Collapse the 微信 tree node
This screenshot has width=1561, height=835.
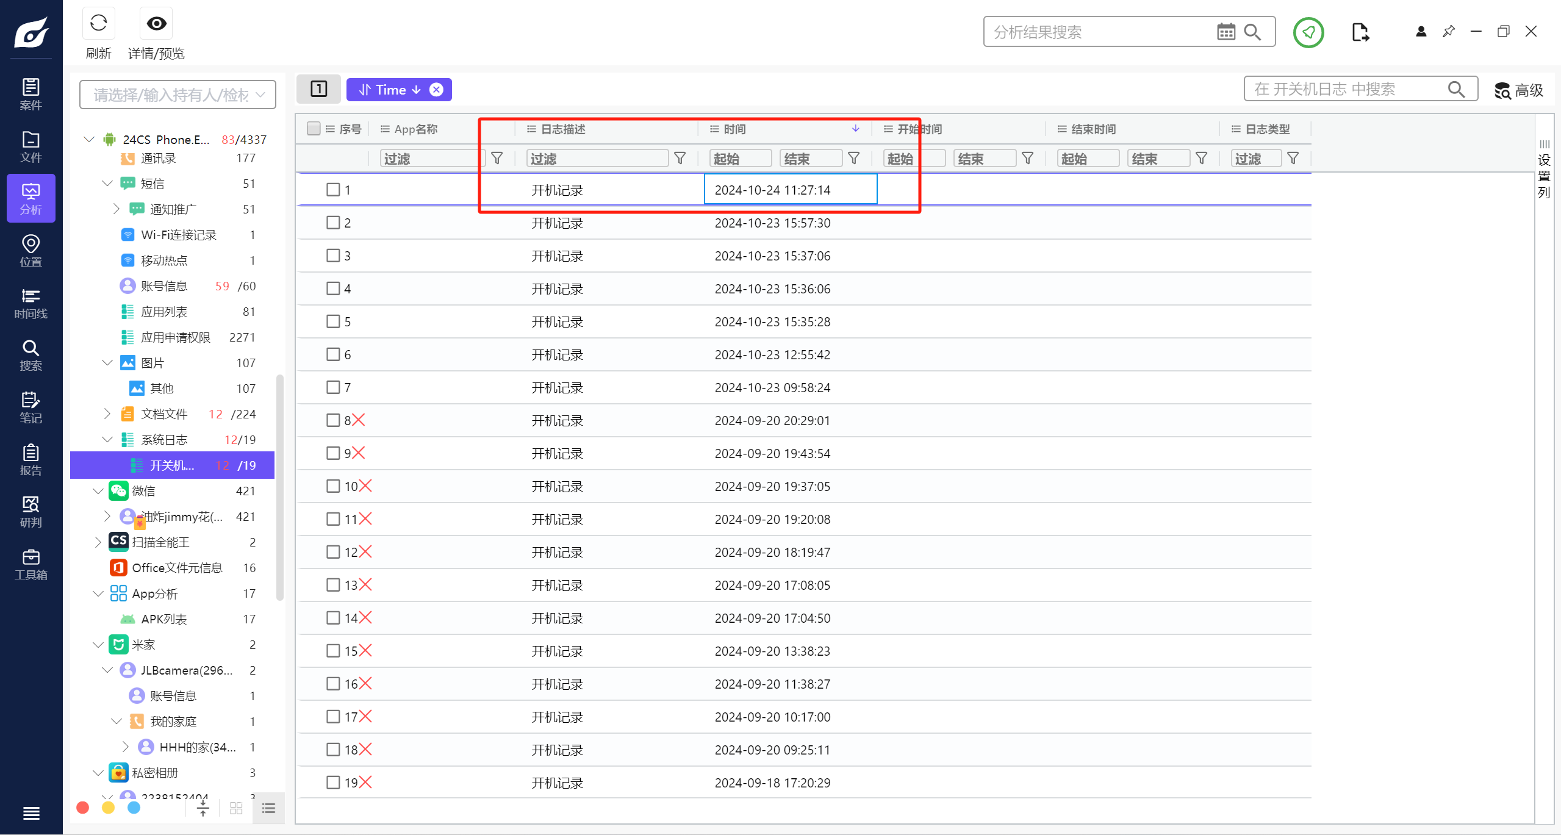click(98, 491)
